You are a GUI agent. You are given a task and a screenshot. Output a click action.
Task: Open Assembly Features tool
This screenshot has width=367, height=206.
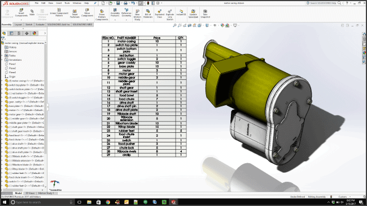click(x=115, y=12)
